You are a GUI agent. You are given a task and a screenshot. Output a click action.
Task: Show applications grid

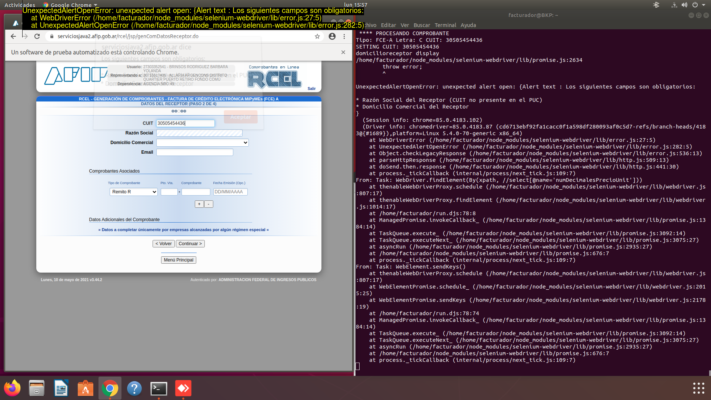pos(698,388)
